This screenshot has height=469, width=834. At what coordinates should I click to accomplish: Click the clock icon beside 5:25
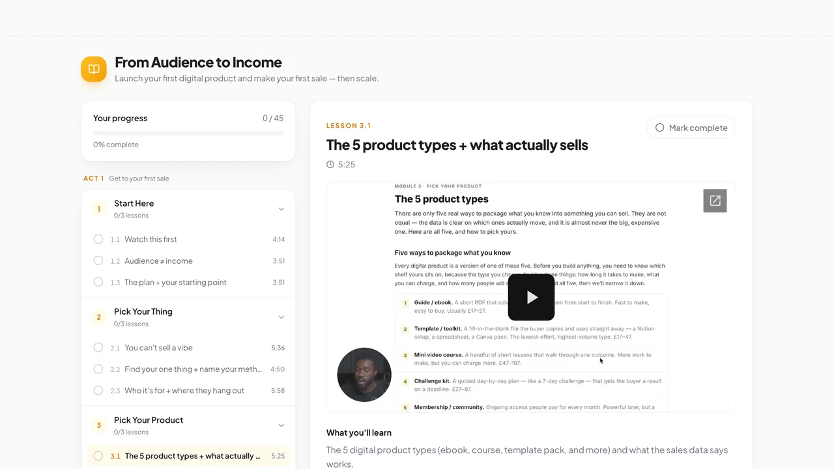point(330,165)
